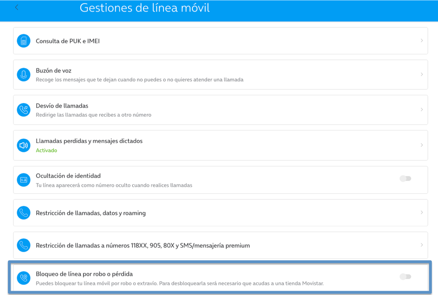Screen dimensions: 438x295
Task: Expand the Consulta de PUK e IMEI row
Action: [x=422, y=40]
